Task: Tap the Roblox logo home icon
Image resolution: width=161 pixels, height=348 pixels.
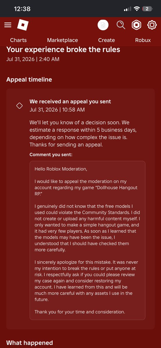Action: (x=23, y=25)
